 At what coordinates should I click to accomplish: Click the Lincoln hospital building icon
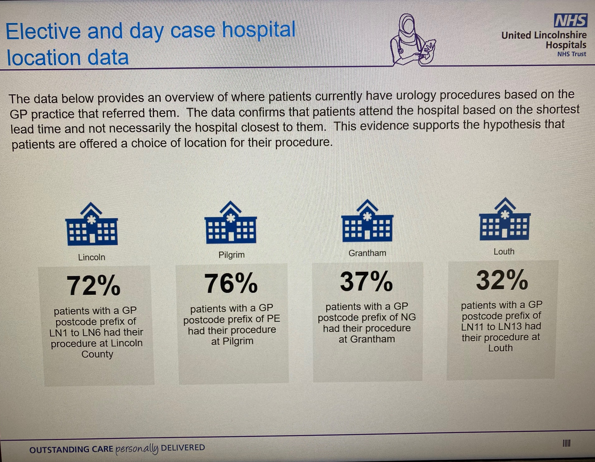click(x=91, y=223)
